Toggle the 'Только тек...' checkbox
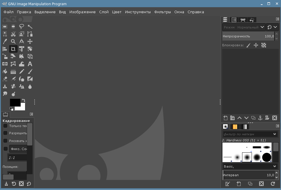The width and height of the screenshot is (281, 190). pyautogui.click(x=5, y=126)
